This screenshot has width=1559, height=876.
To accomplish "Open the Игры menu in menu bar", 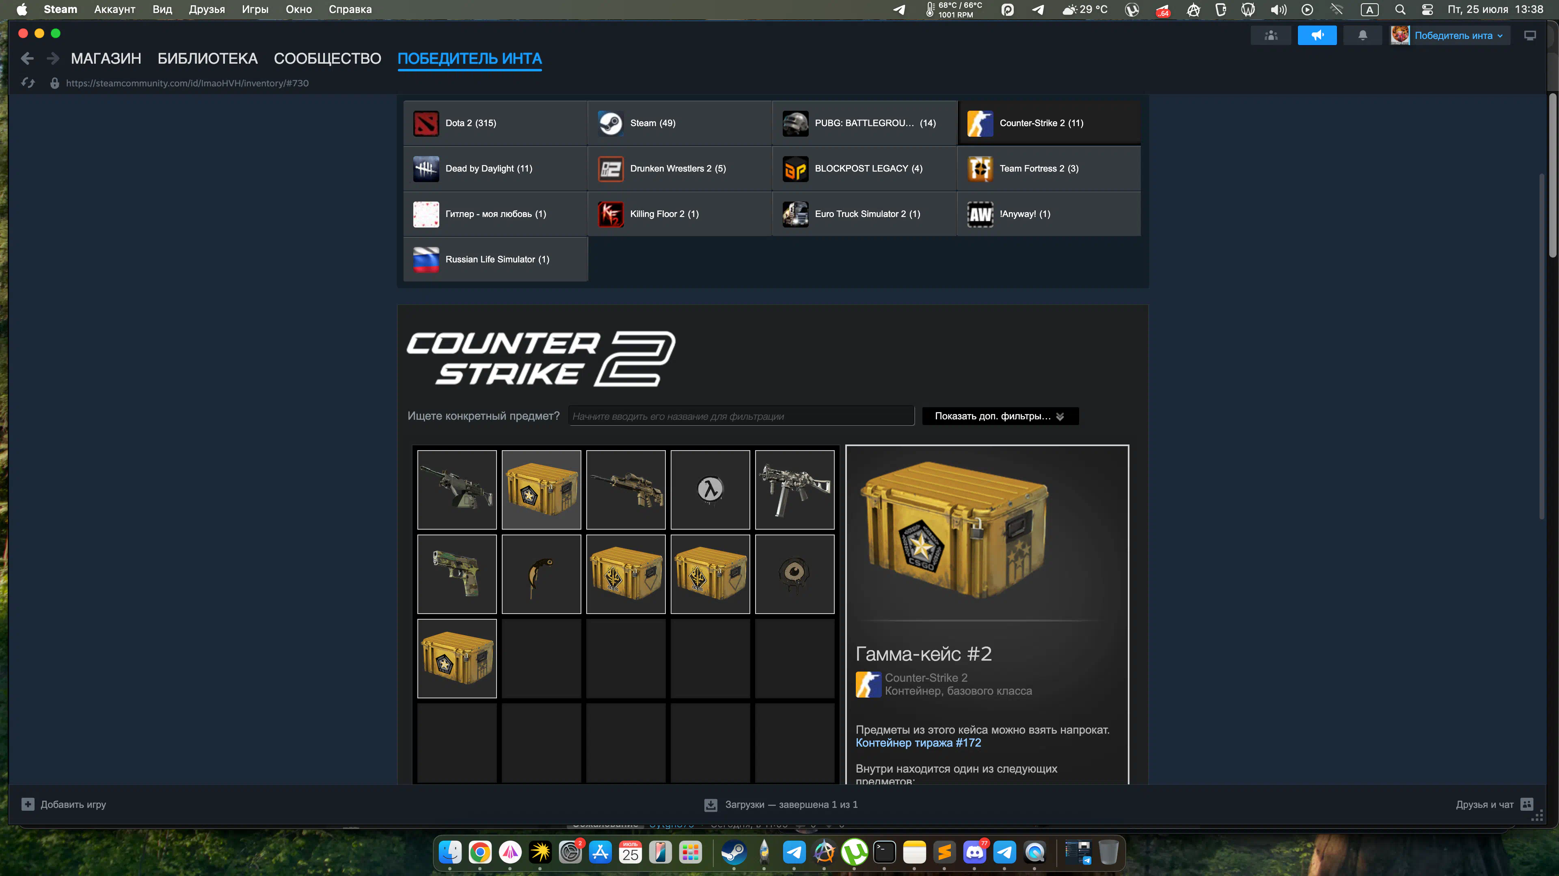I will coord(255,9).
